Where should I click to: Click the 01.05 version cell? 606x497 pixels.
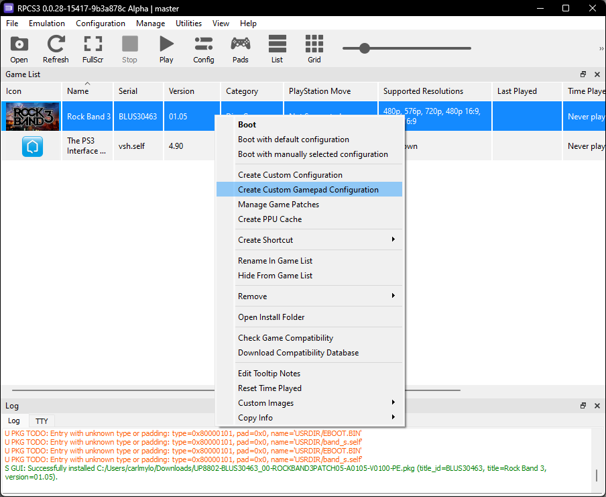(189, 117)
